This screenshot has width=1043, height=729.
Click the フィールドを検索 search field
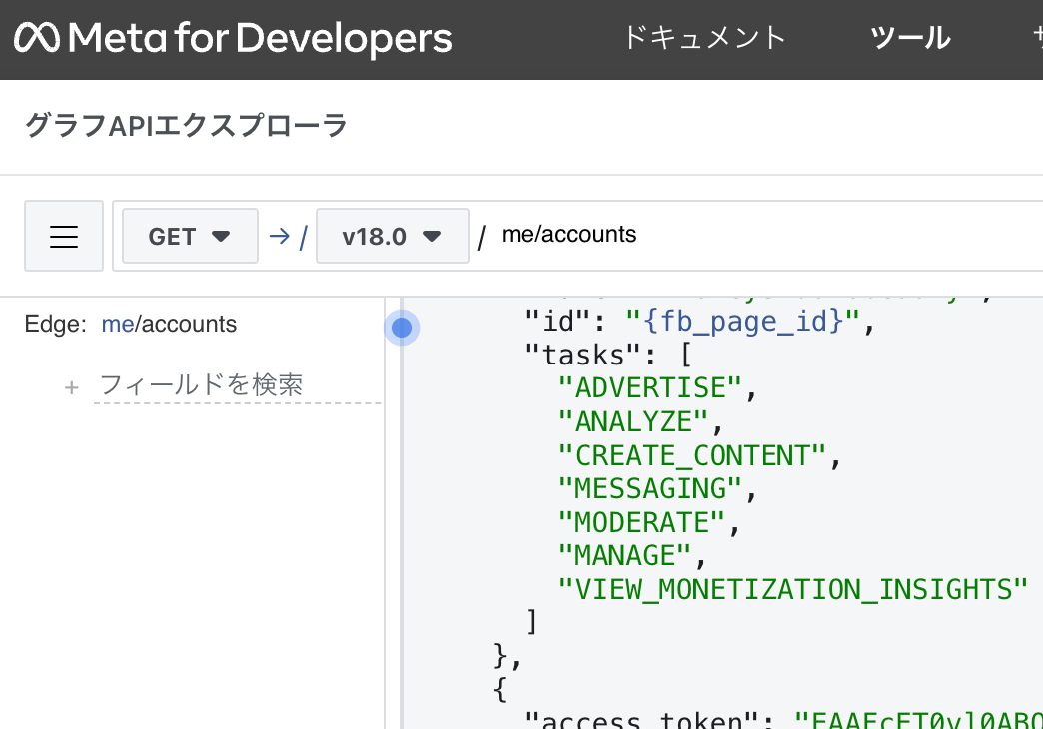[x=238, y=385]
